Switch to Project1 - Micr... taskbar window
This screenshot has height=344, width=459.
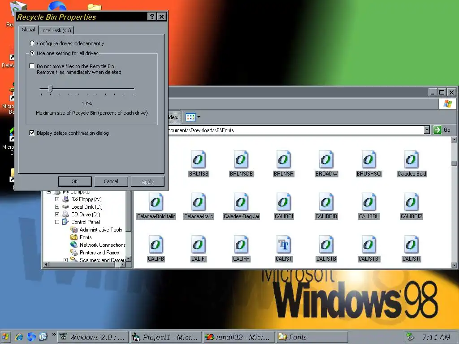click(x=166, y=337)
